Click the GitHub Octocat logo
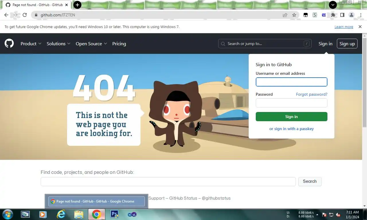This screenshot has height=220, width=367. click(x=9, y=44)
